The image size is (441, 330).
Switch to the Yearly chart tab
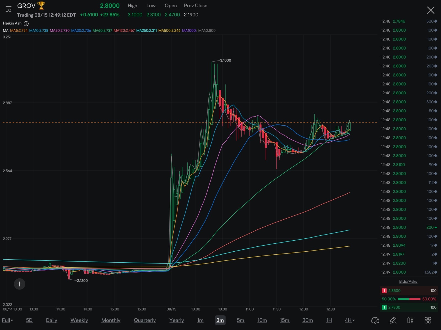pos(177,320)
